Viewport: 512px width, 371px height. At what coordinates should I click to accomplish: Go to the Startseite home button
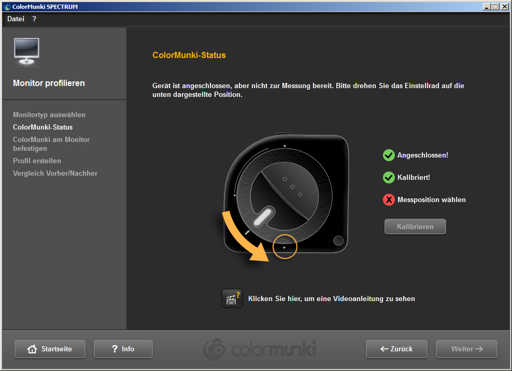[50, 349]
